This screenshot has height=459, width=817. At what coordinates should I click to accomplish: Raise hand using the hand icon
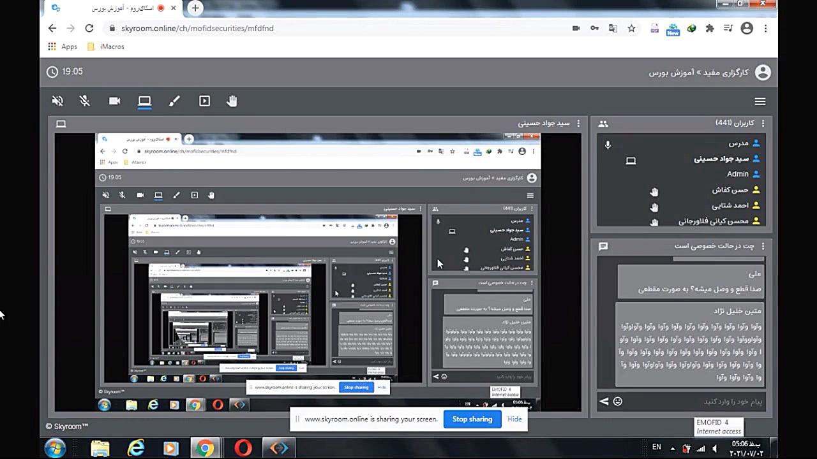(x=232, y=101)
